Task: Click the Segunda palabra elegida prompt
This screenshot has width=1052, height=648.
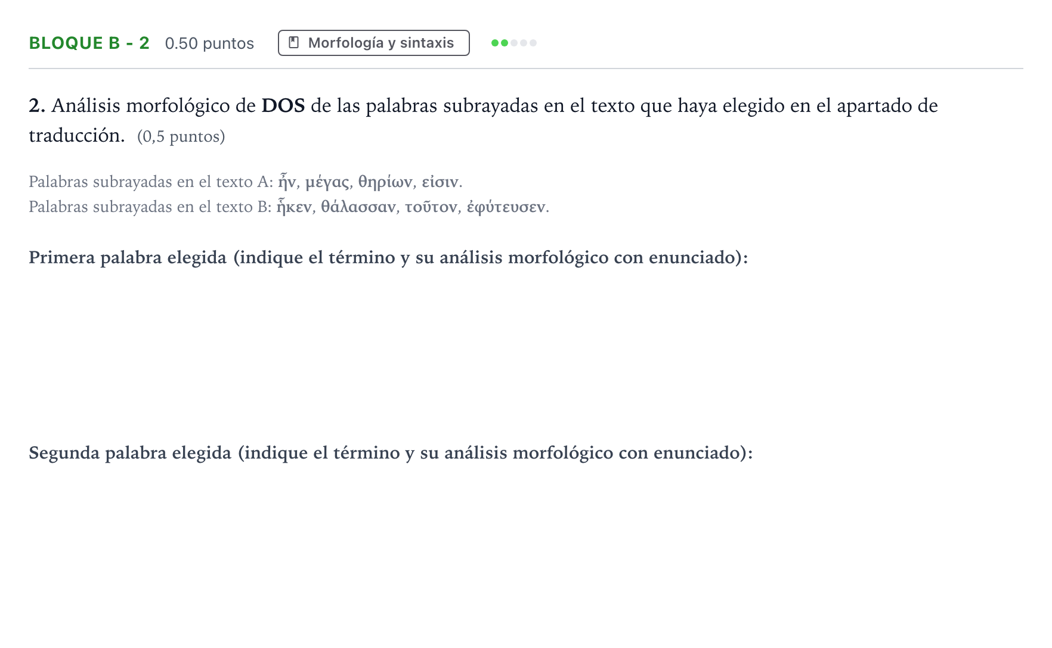Action: coord(391,453)
